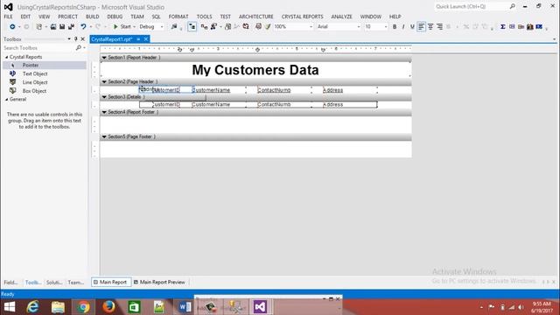Click the Save icon in toolbar
This screenshot has height=315, width=560.
tap(62, 27)
